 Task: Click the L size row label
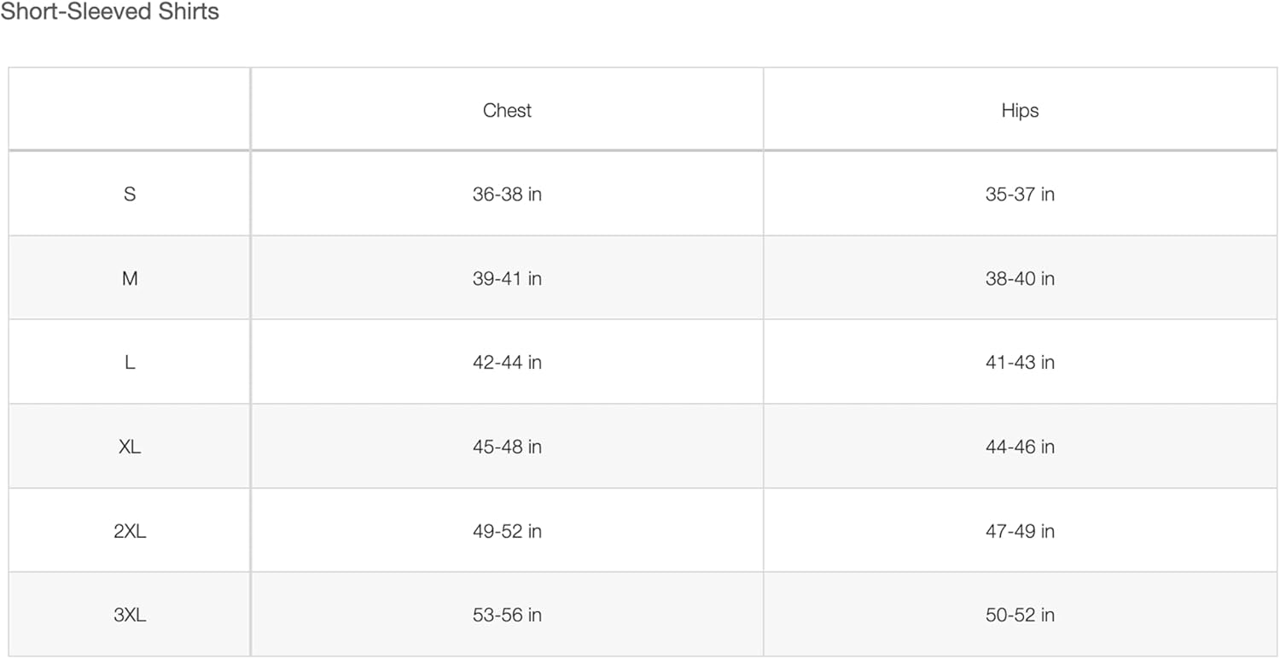point(130,362)
